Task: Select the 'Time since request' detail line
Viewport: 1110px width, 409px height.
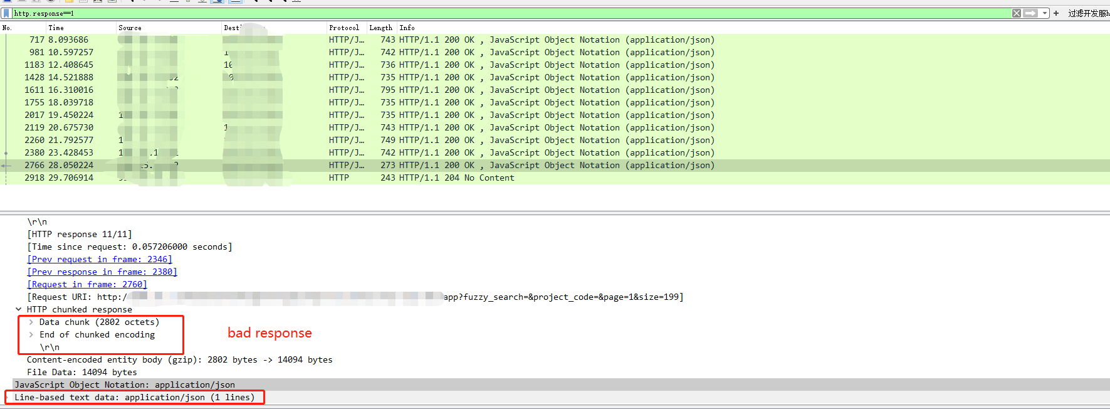Action: tap(130, 247)
